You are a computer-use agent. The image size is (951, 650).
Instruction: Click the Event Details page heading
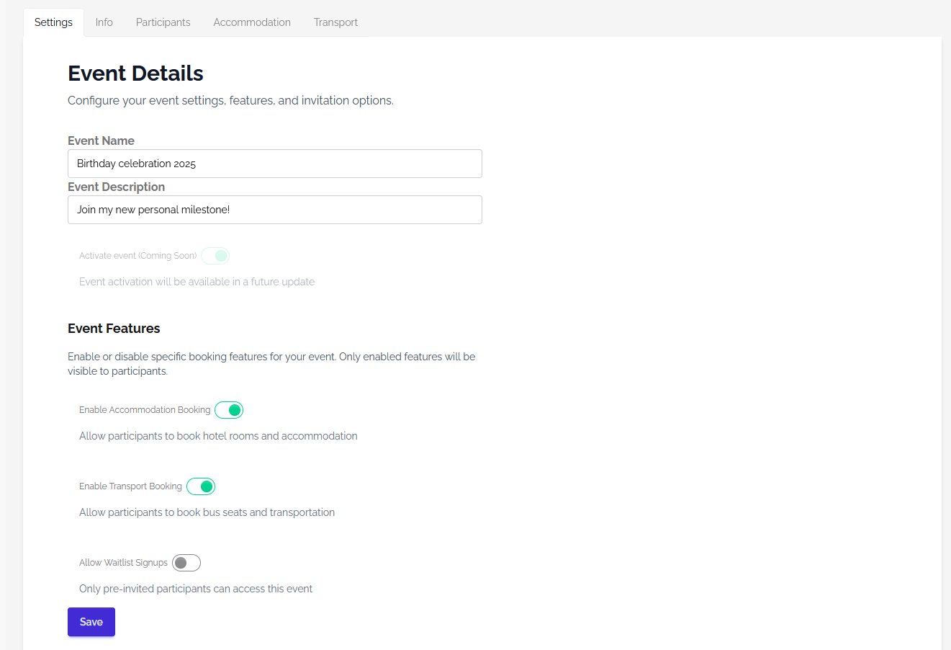point(135,74)
